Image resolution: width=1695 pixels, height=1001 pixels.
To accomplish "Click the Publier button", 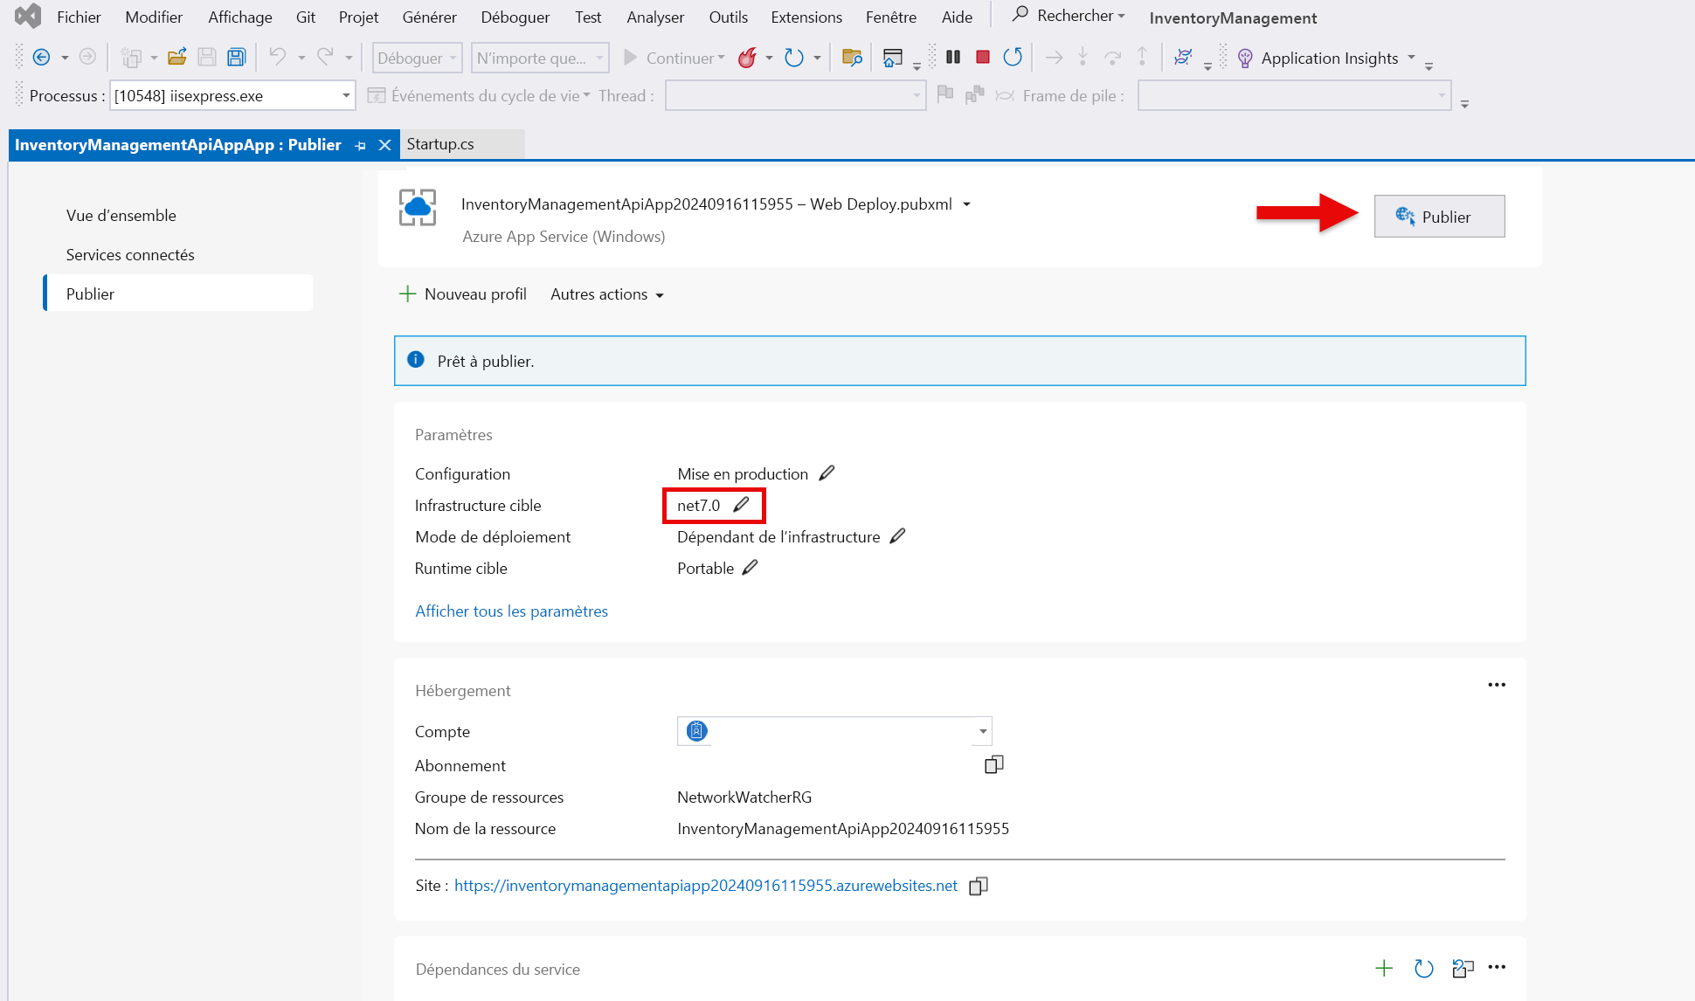I will click(x=1438, y=217).
